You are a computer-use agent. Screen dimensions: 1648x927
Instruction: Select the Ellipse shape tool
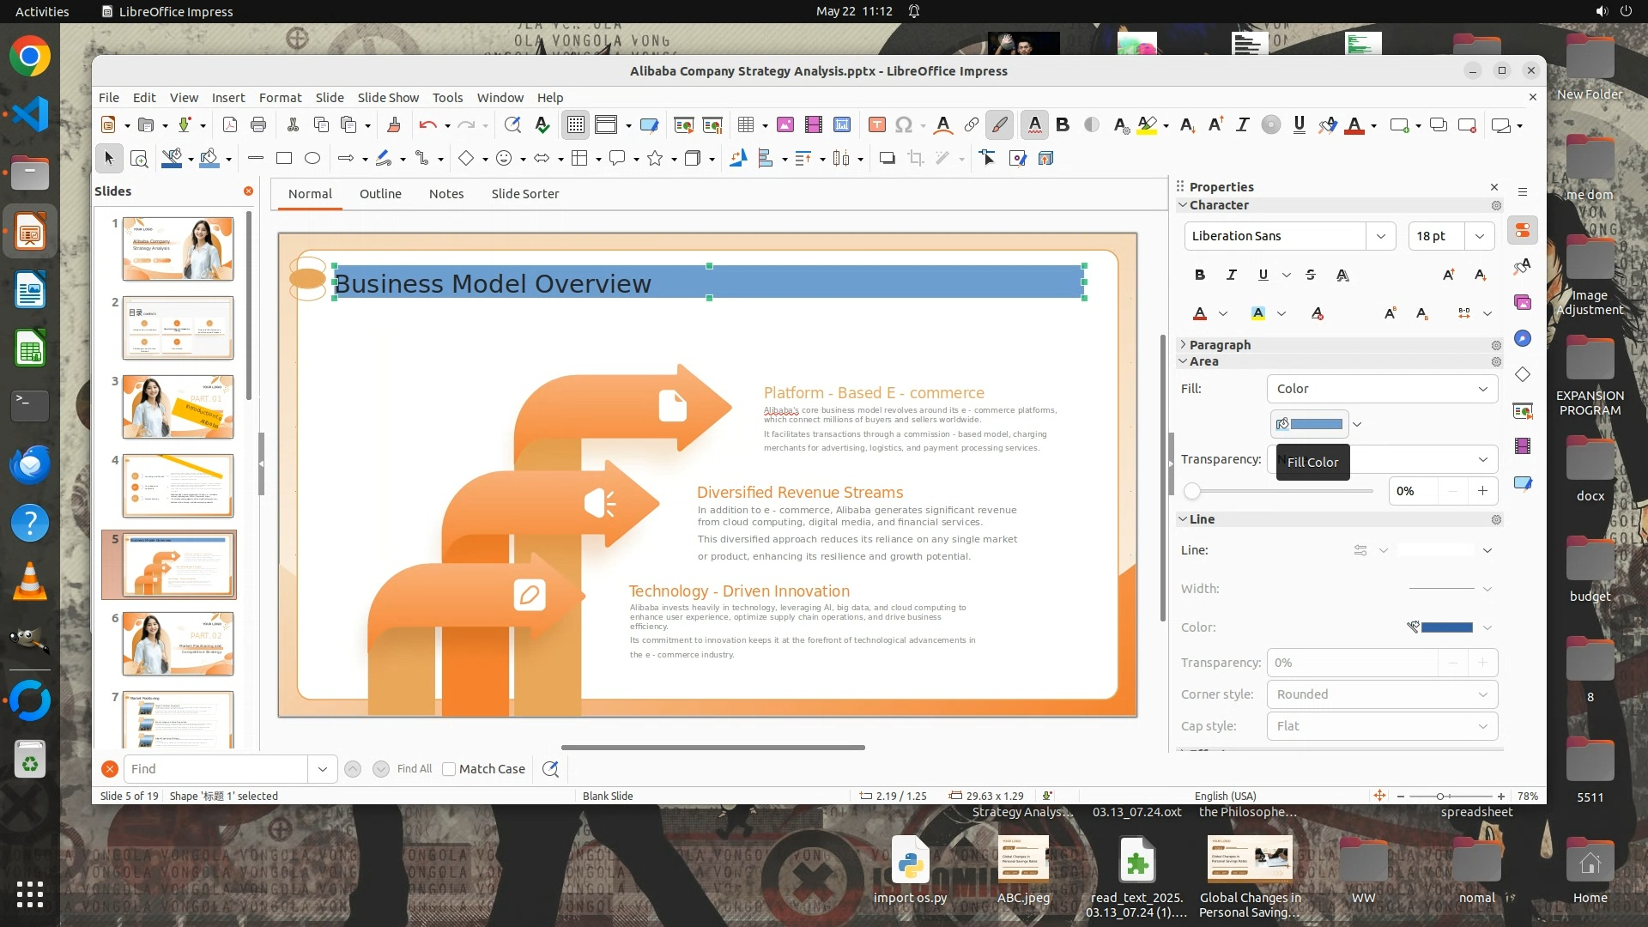tap(312, 158)
